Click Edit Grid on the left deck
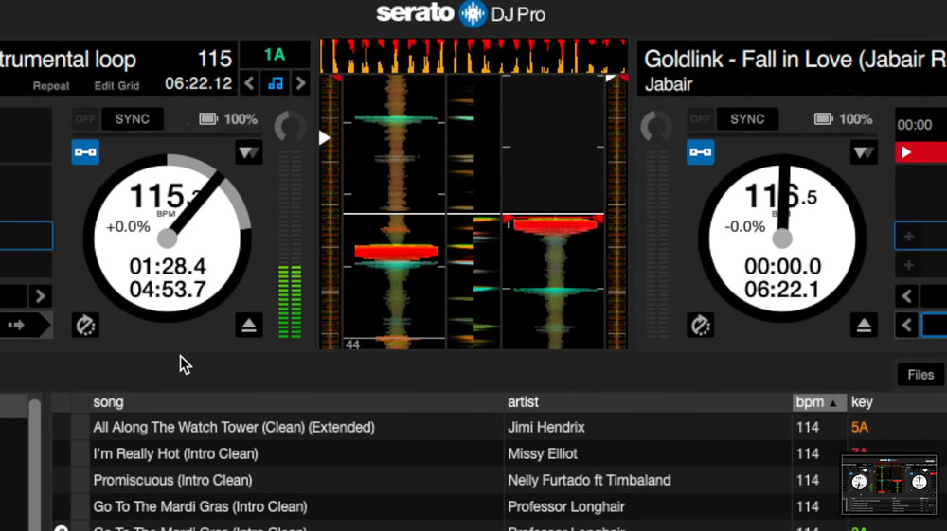947x531 pixels. pyautogui.click(x=116, y=86)
